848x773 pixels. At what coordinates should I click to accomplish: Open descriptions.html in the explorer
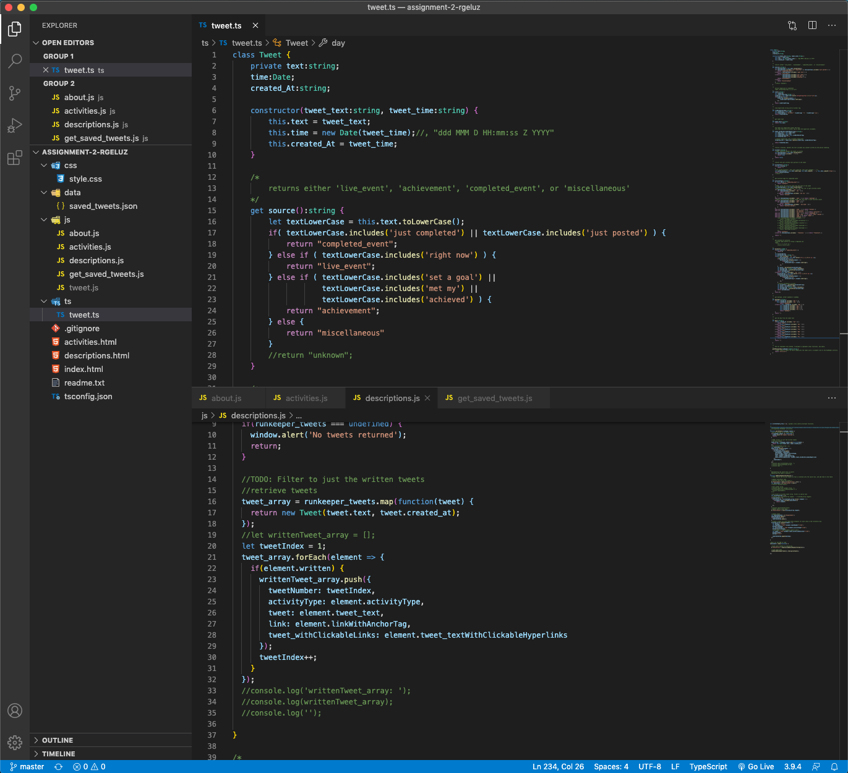point(111,356)
